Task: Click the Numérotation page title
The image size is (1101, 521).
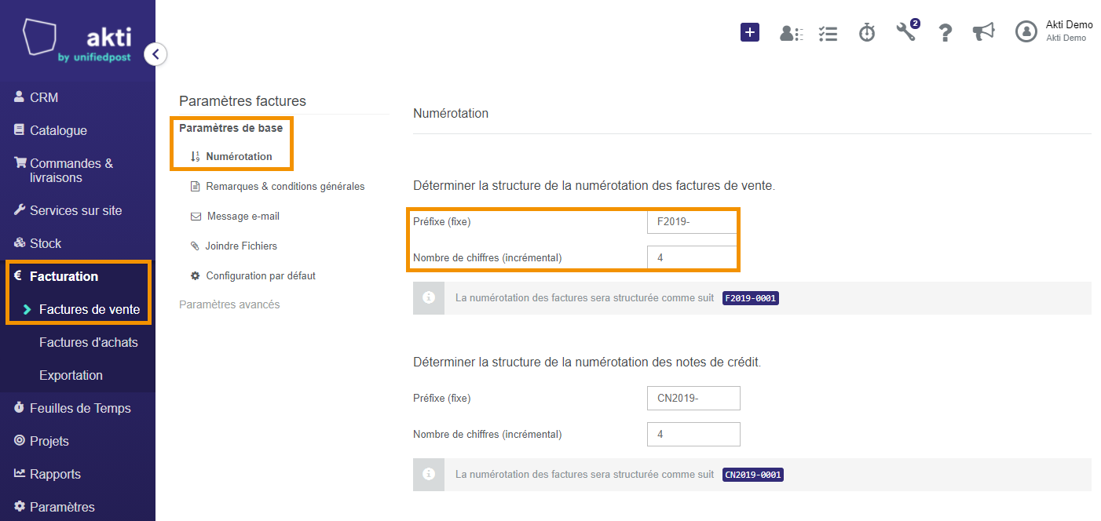Action: [451, 114]
